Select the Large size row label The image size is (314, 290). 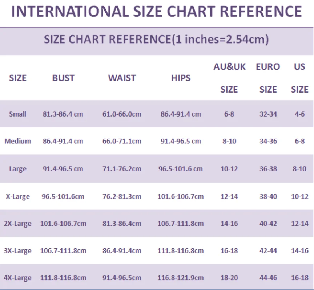click(18, 169)
